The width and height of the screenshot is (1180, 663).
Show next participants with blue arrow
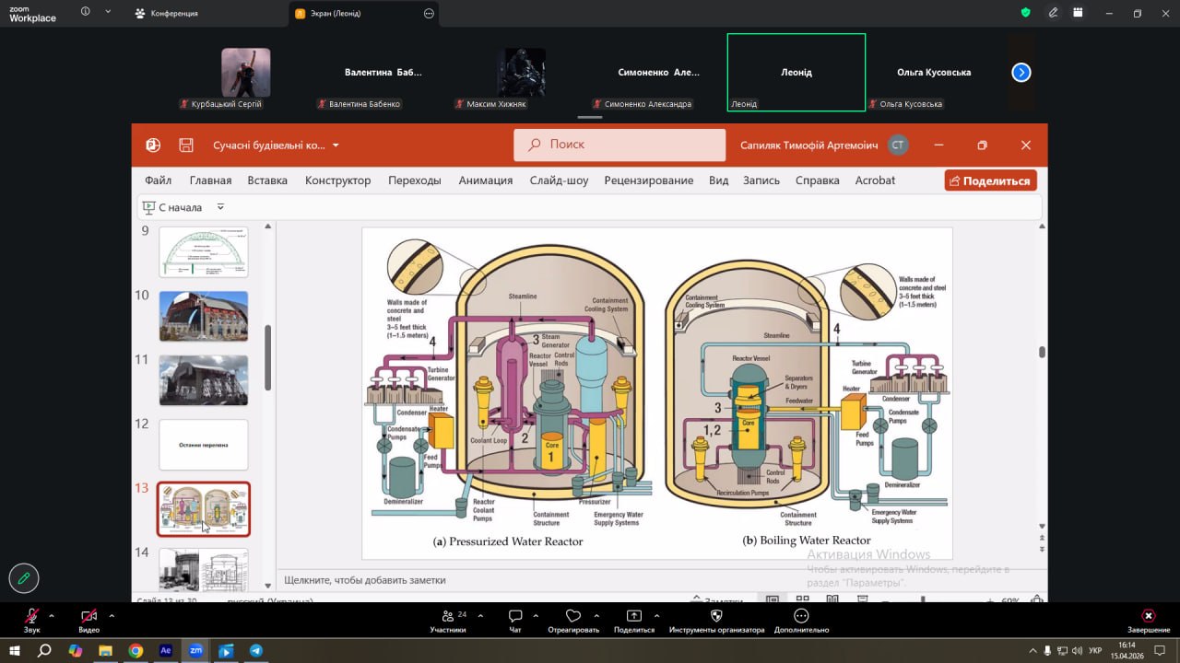1021,73
